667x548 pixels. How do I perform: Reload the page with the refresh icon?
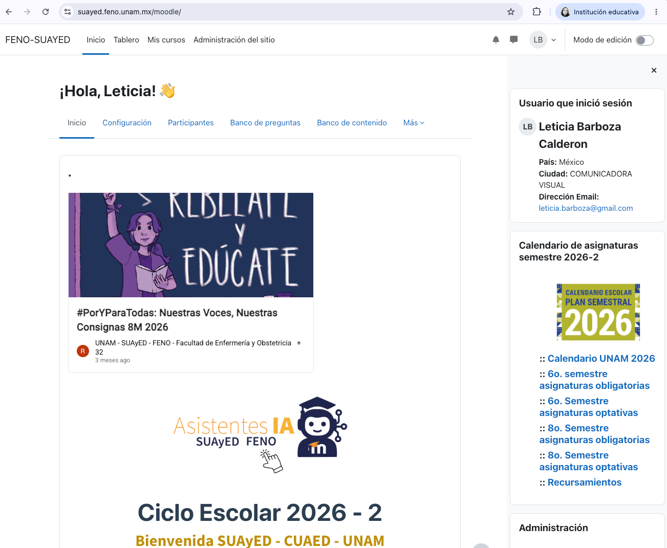click(46, 12)
